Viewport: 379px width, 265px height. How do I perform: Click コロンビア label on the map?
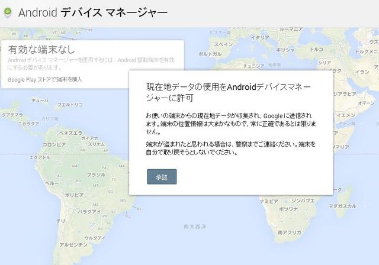[53, 144]
